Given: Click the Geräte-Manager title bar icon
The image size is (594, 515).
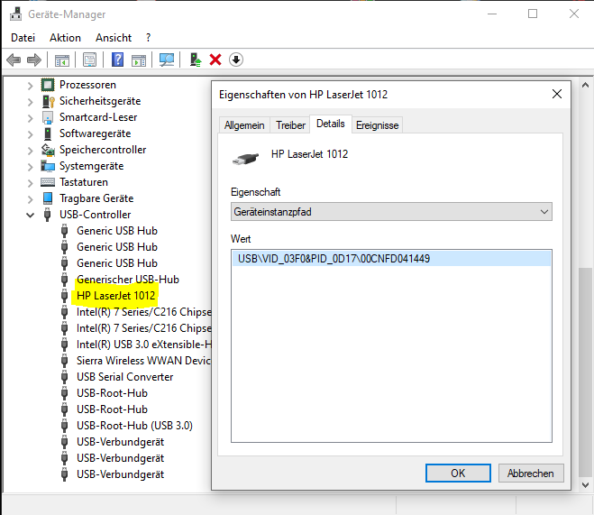Looking at the screenshot, I should [x=16, y=14].
